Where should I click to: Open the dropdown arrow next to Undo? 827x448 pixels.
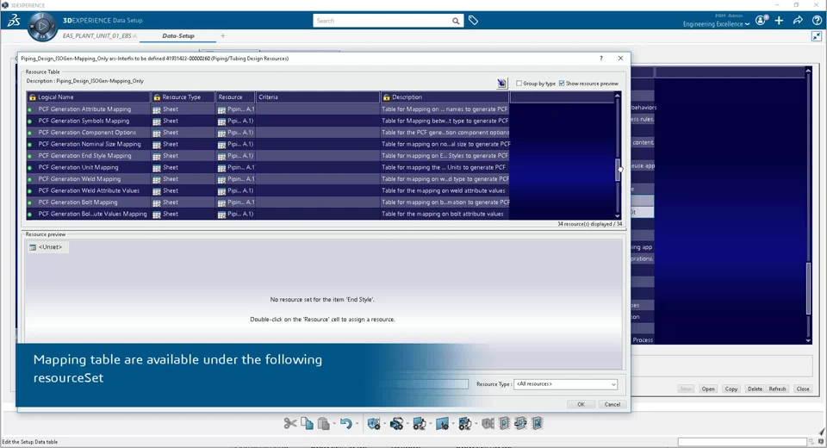pos(357,424)
